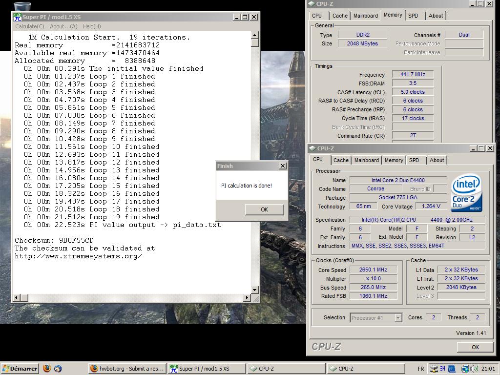
Task: Click OK button in lower CPU-Z window
Action: 475,347
